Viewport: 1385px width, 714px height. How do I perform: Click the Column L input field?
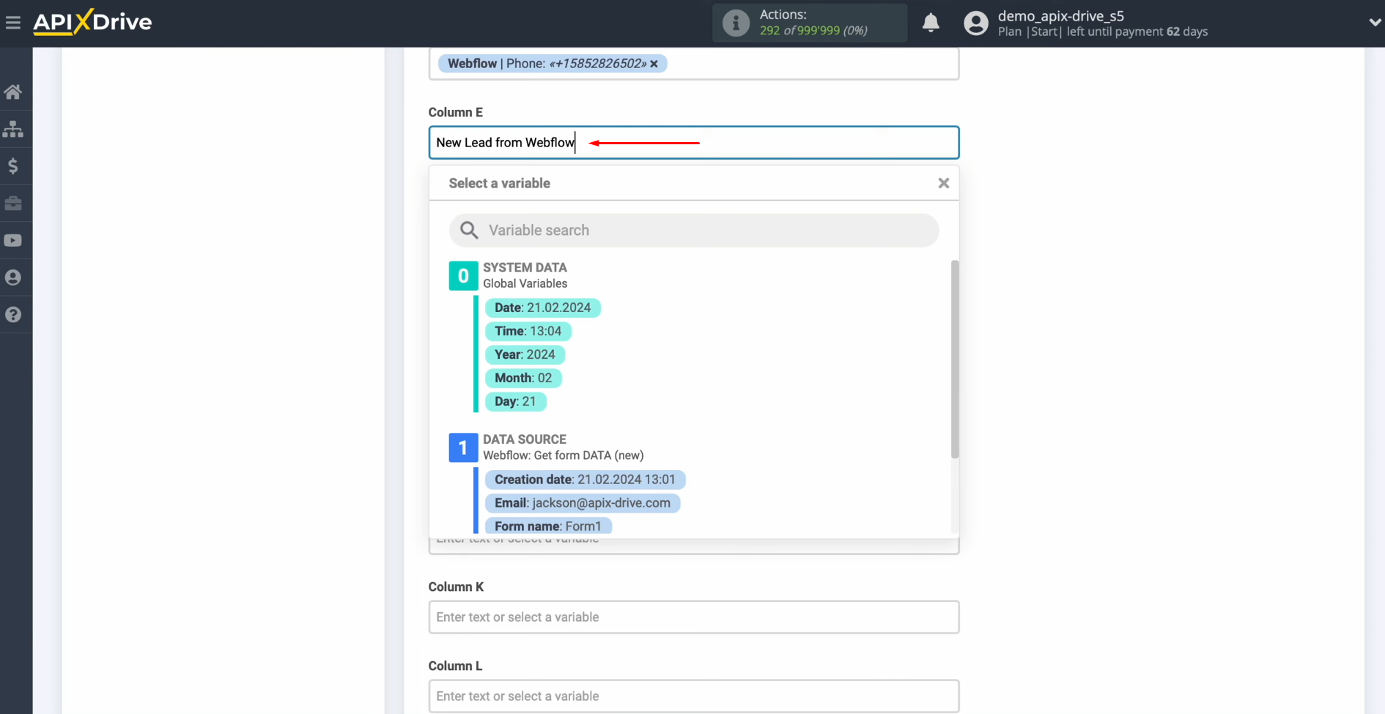[x=694, y=696]
